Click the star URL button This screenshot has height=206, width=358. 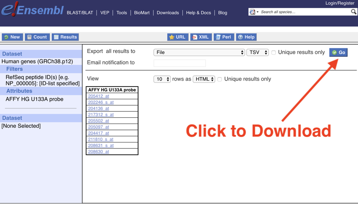pyautogui.click(x=177, y=37)
